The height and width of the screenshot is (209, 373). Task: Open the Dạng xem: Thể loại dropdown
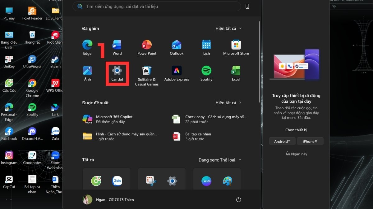pos(220,160)
